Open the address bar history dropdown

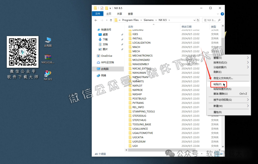194,20
